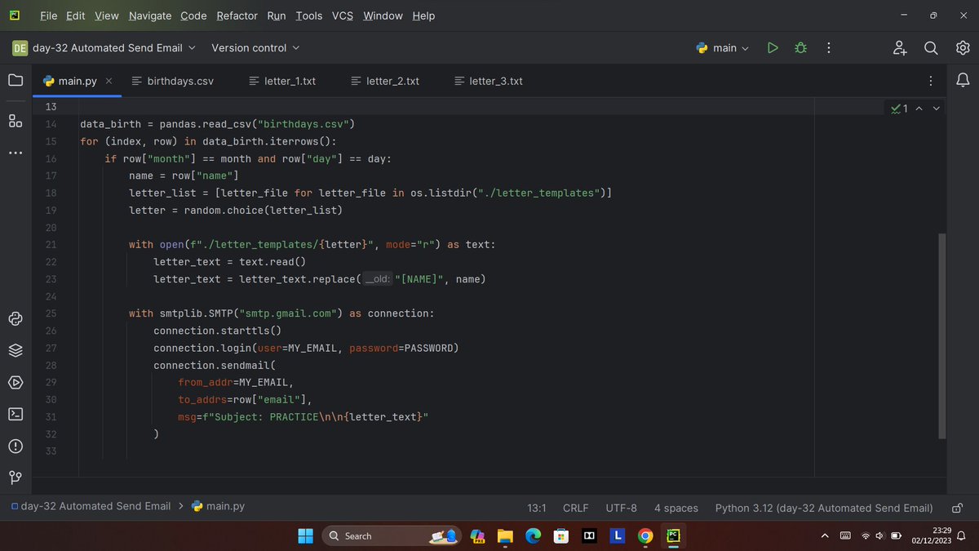Open Google Chrome from the taskbar
The image size is (979, 551).
[x=645, y=535]
